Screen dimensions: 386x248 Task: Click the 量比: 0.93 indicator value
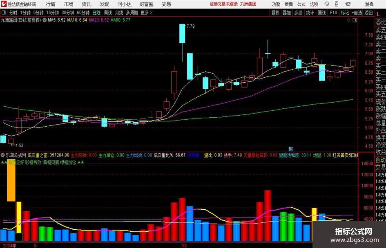click(x=213, y=155)
